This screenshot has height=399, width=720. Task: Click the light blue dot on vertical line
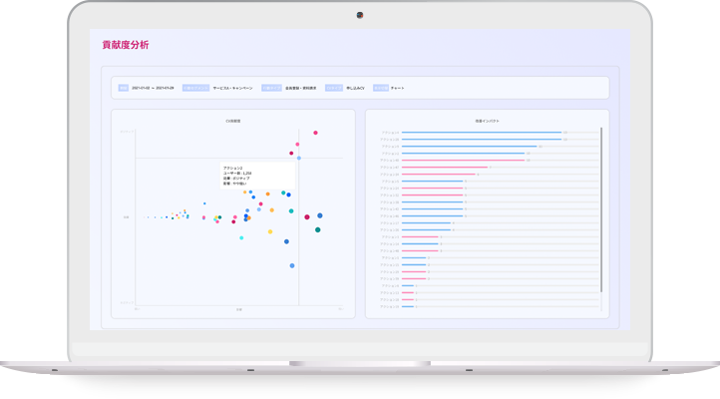[x=298, y=158]
